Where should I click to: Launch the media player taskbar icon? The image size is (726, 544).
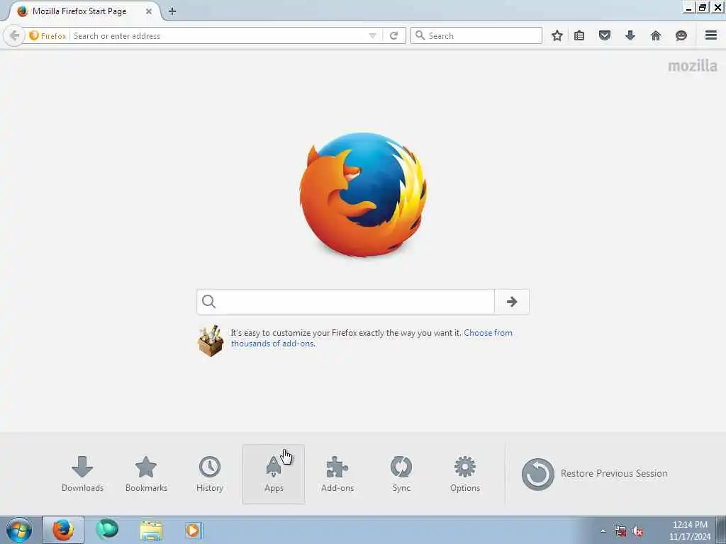[193, 530]
